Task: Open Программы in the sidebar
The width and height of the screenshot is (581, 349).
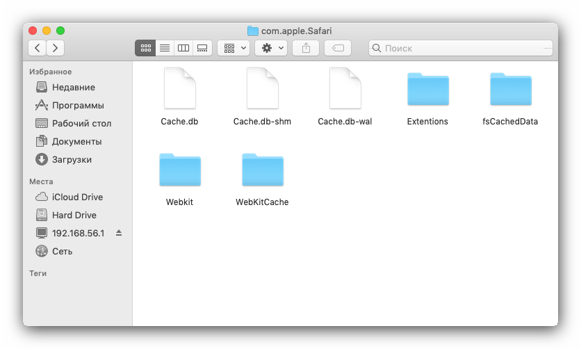Action: [78, 106]
